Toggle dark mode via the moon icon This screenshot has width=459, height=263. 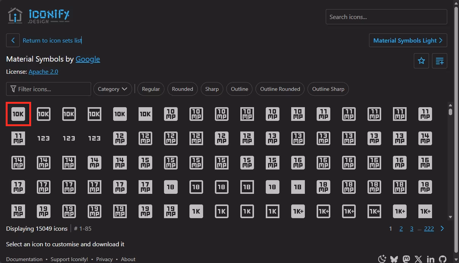pyautogui.click(x=382, y=259)
